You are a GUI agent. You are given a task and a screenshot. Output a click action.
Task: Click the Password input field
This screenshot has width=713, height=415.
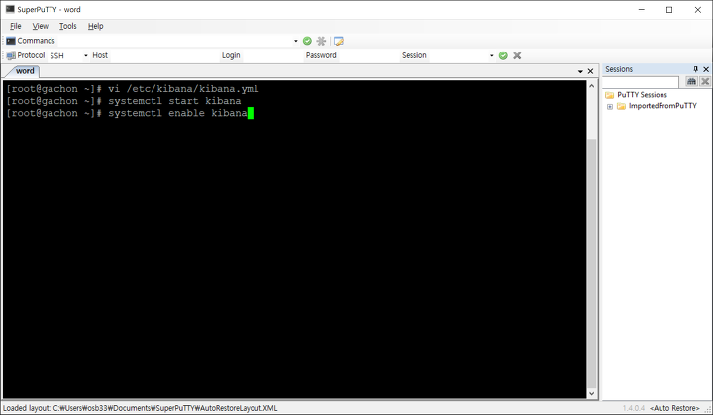(367, 55)
